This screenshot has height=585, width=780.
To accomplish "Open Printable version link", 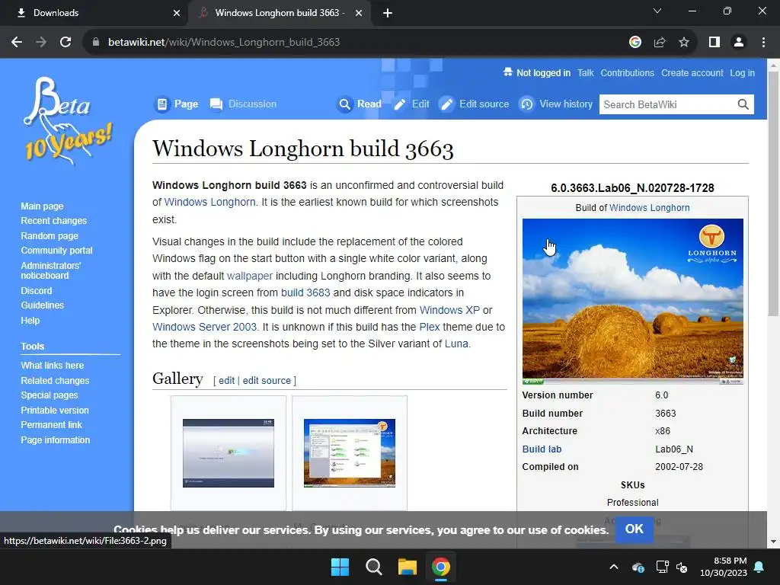I will [x=55, y=410].
